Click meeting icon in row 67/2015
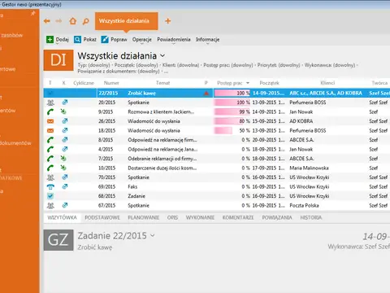This screenshot has height=293, width=390. click(50, 205)
